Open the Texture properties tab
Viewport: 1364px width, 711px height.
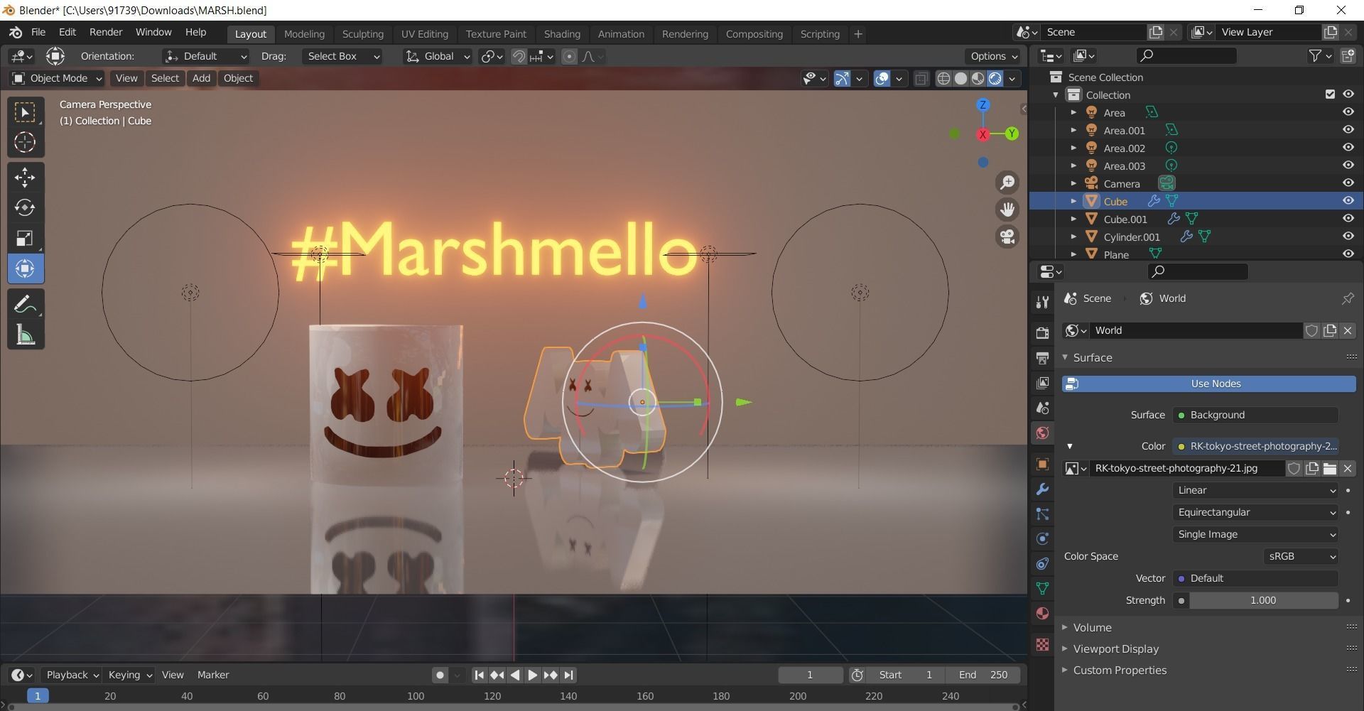(1042, 644)
